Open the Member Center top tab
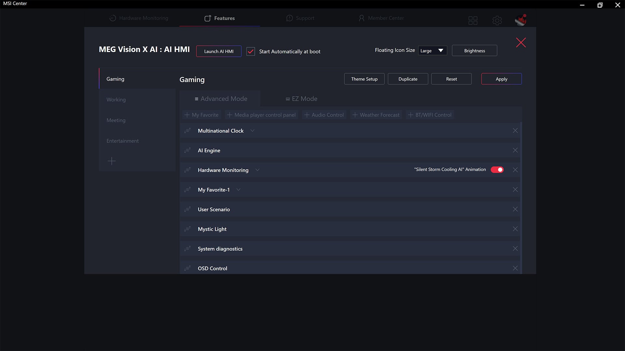 (x=381, y=18)
